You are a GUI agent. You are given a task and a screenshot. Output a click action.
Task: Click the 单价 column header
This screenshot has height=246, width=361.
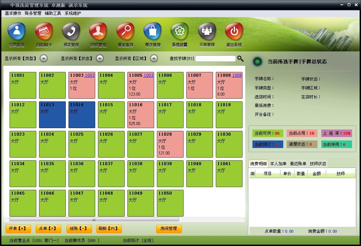287,173
